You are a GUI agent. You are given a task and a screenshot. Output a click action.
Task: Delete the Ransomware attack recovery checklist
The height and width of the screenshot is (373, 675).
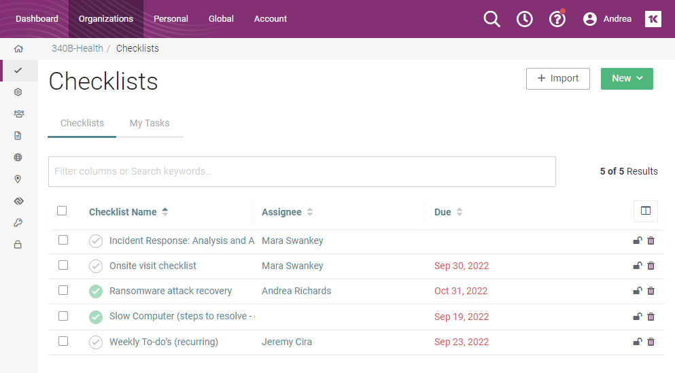tap(651, 291)
